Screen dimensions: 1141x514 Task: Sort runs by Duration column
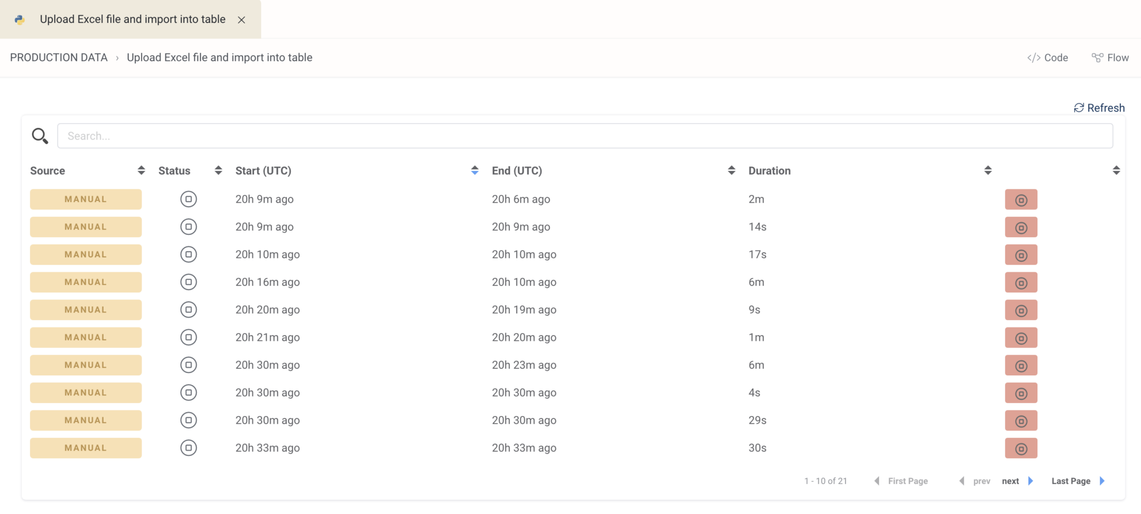pos(988,170)
